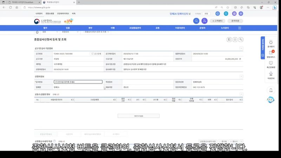Open 누리장터 main menu

225,28
